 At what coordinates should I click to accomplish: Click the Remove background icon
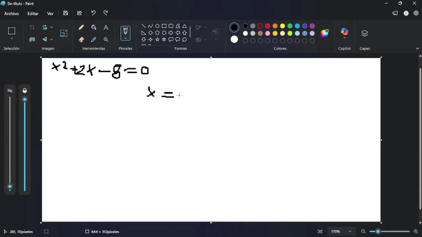pos(32,39)
